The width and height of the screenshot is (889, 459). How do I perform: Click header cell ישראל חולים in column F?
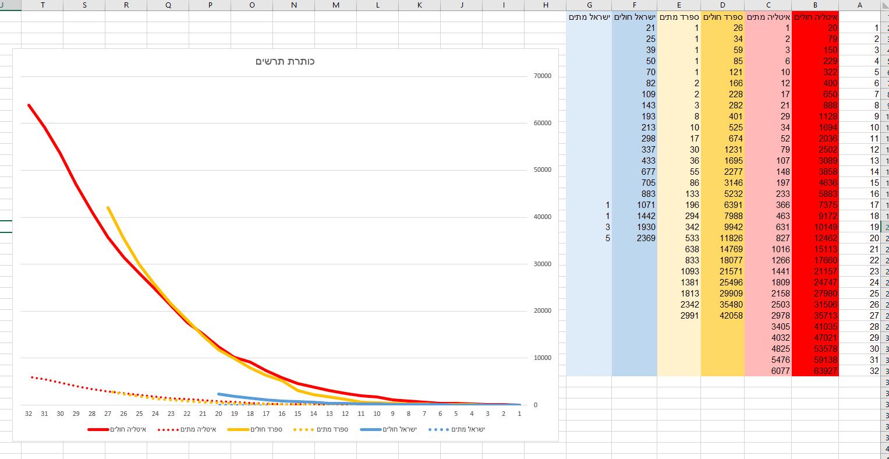click(635, 17)
